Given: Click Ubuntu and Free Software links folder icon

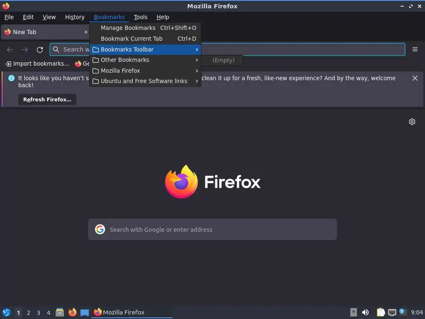Looking at the screenshot, I should pos(95,81).
